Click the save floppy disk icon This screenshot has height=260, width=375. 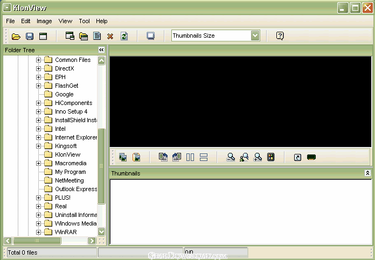[x=30, y=36]
